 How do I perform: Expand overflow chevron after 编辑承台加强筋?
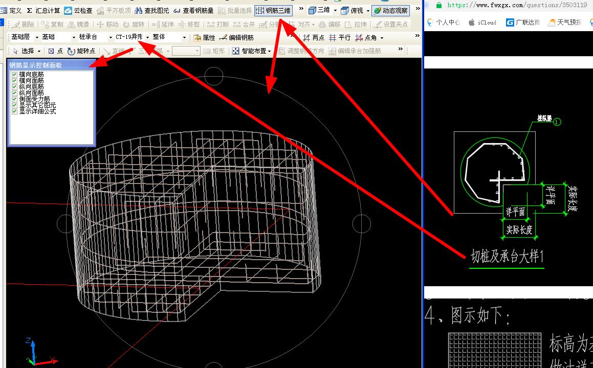tap(401, 49)
